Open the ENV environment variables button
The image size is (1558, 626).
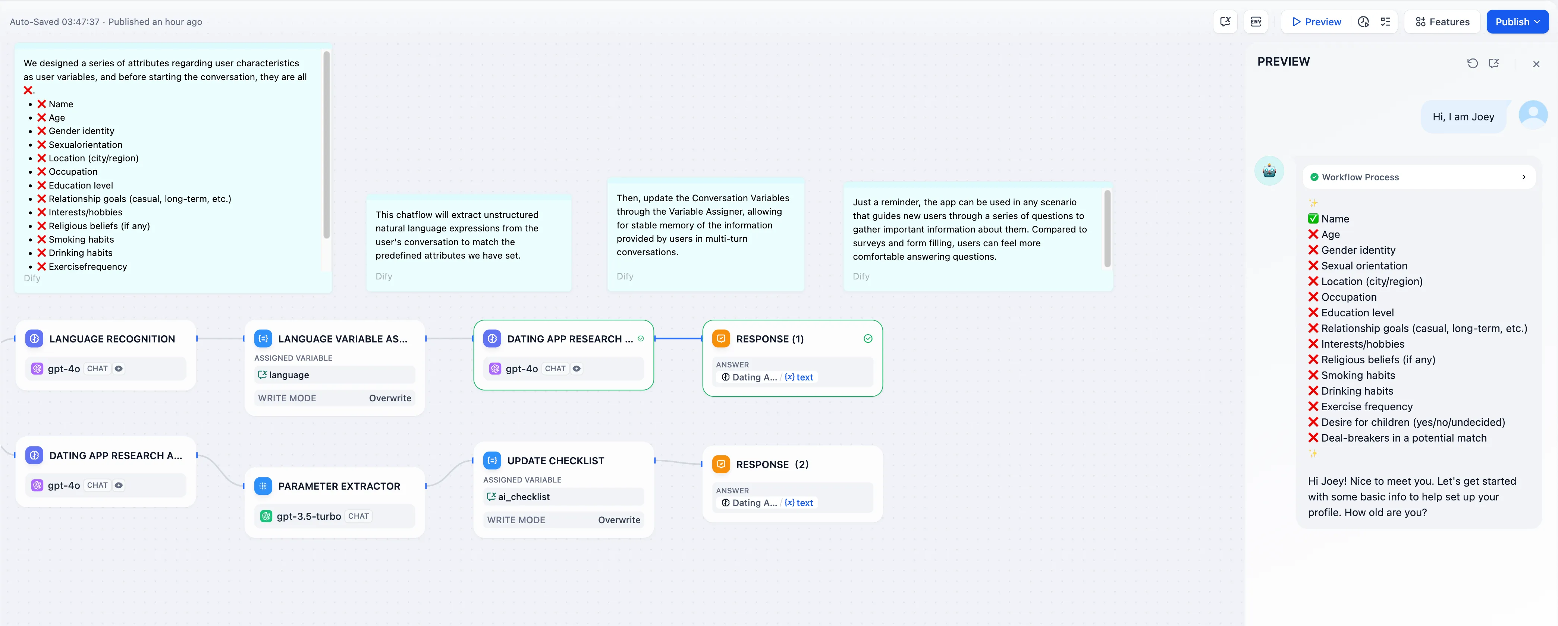1256,22
